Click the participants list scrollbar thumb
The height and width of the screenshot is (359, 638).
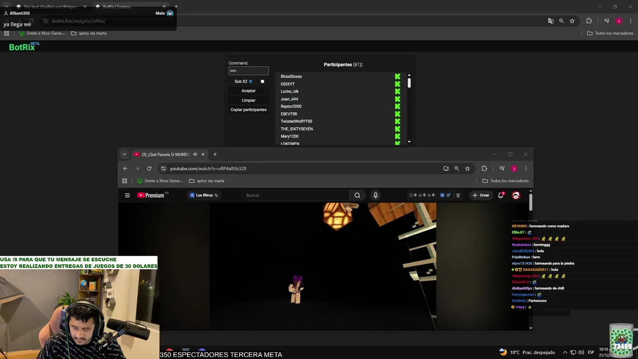(409, 83)
